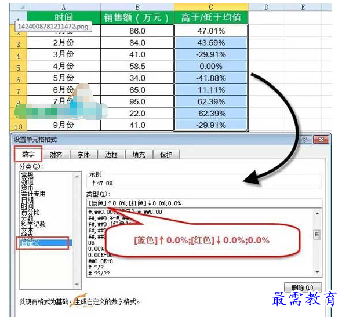The width and height of the screenshot is (342, 317).
Task: Click header cell 销售额（万元）
Action: coord(137,17)
